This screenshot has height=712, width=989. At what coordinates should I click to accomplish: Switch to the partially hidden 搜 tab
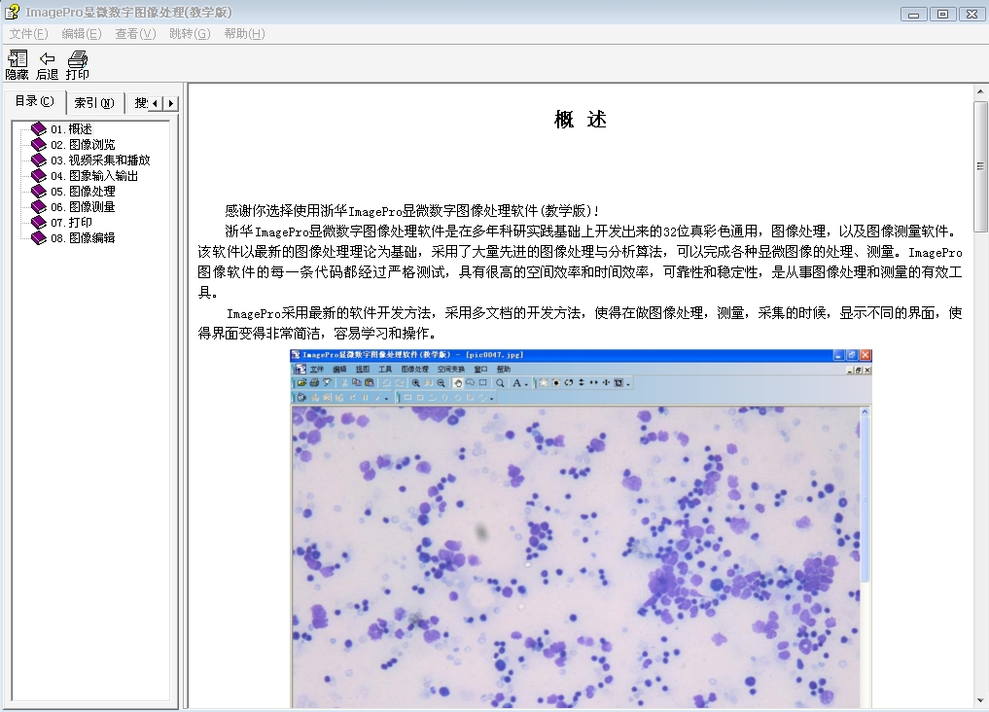click(140, 103)
